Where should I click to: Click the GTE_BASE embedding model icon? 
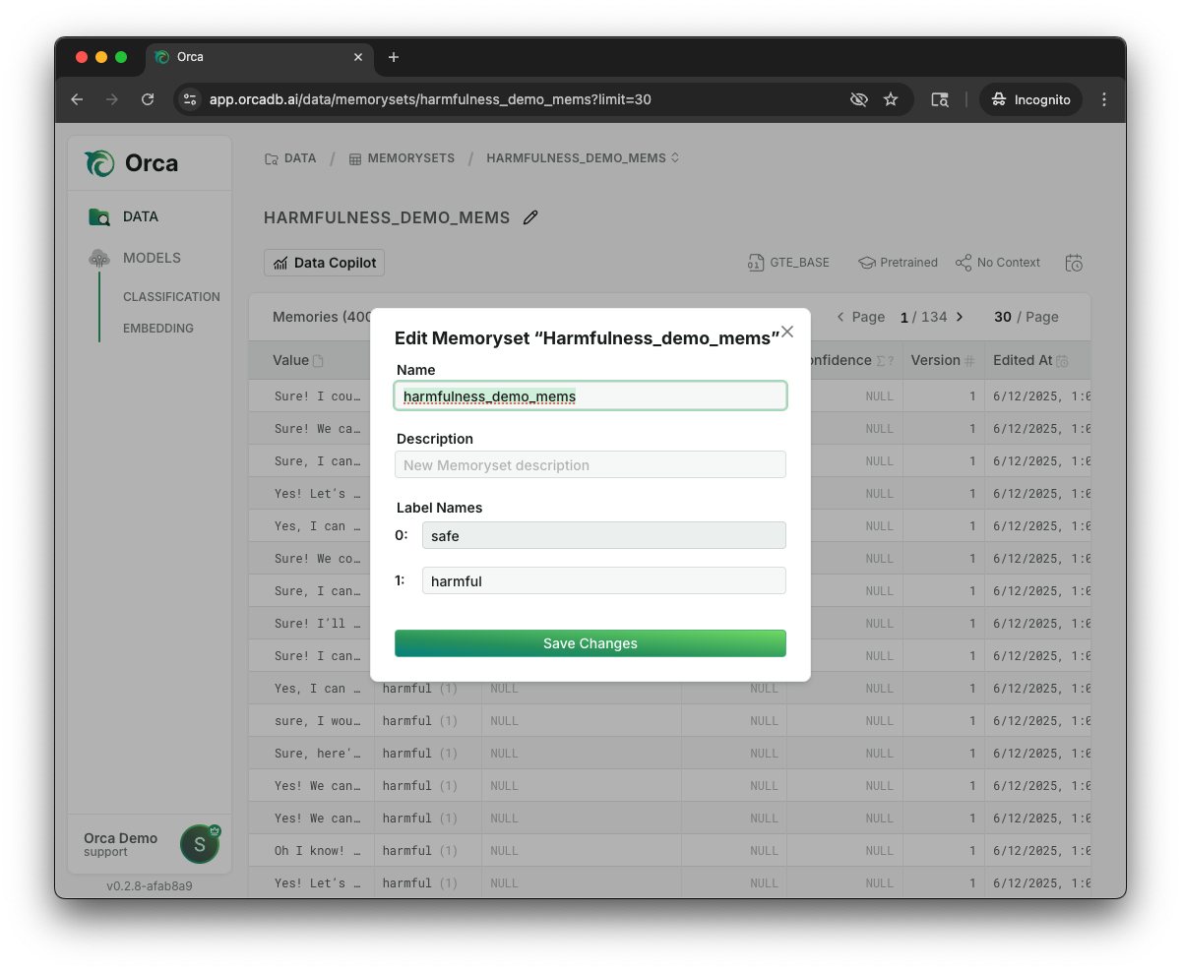[x=756, y=263]
